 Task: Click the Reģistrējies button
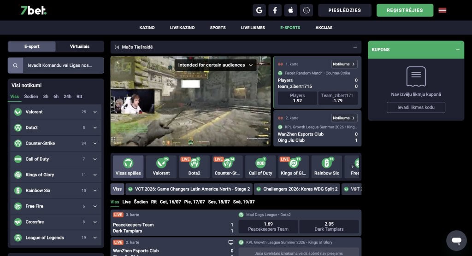click(405, 10)
